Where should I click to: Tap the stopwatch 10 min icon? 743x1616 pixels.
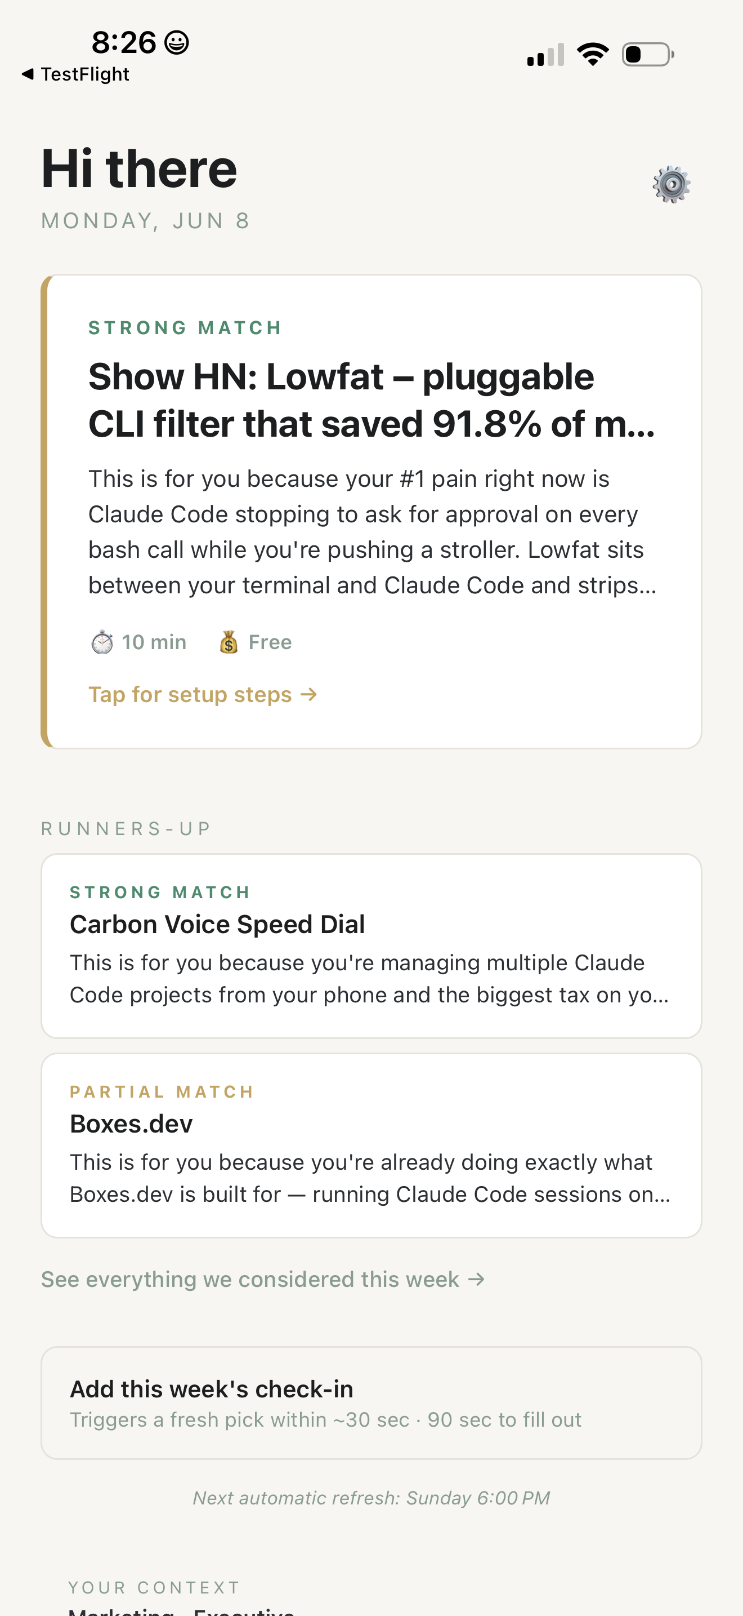click(102, 642)
